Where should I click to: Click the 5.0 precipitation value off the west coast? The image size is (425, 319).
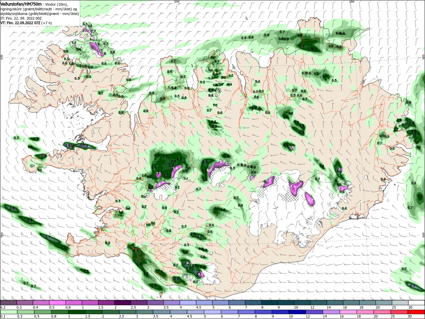67,146
